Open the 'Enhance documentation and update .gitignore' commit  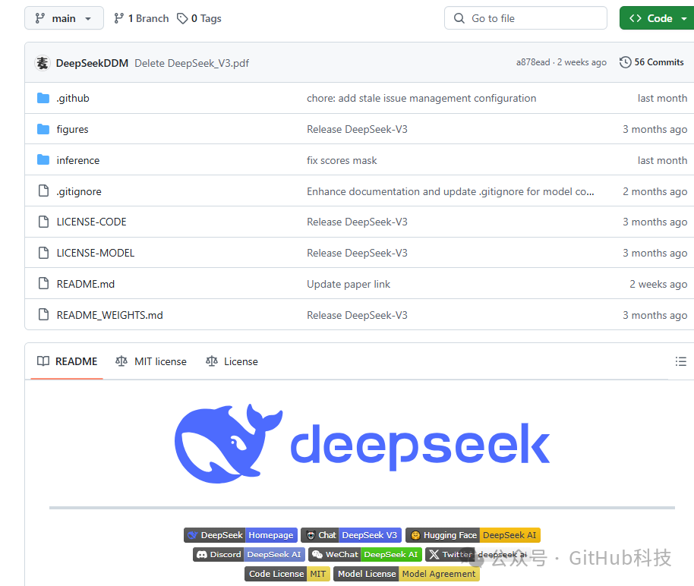450,191
